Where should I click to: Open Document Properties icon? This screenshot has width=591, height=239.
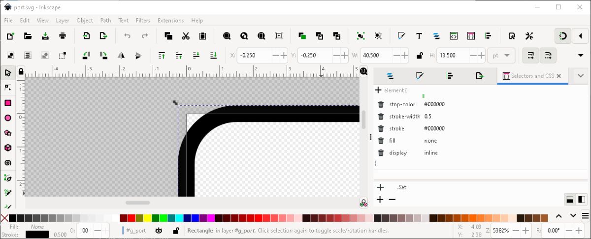click(x=512, y=36)
